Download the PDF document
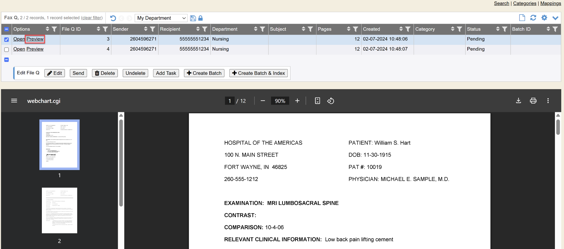 (x=518, y=101)
